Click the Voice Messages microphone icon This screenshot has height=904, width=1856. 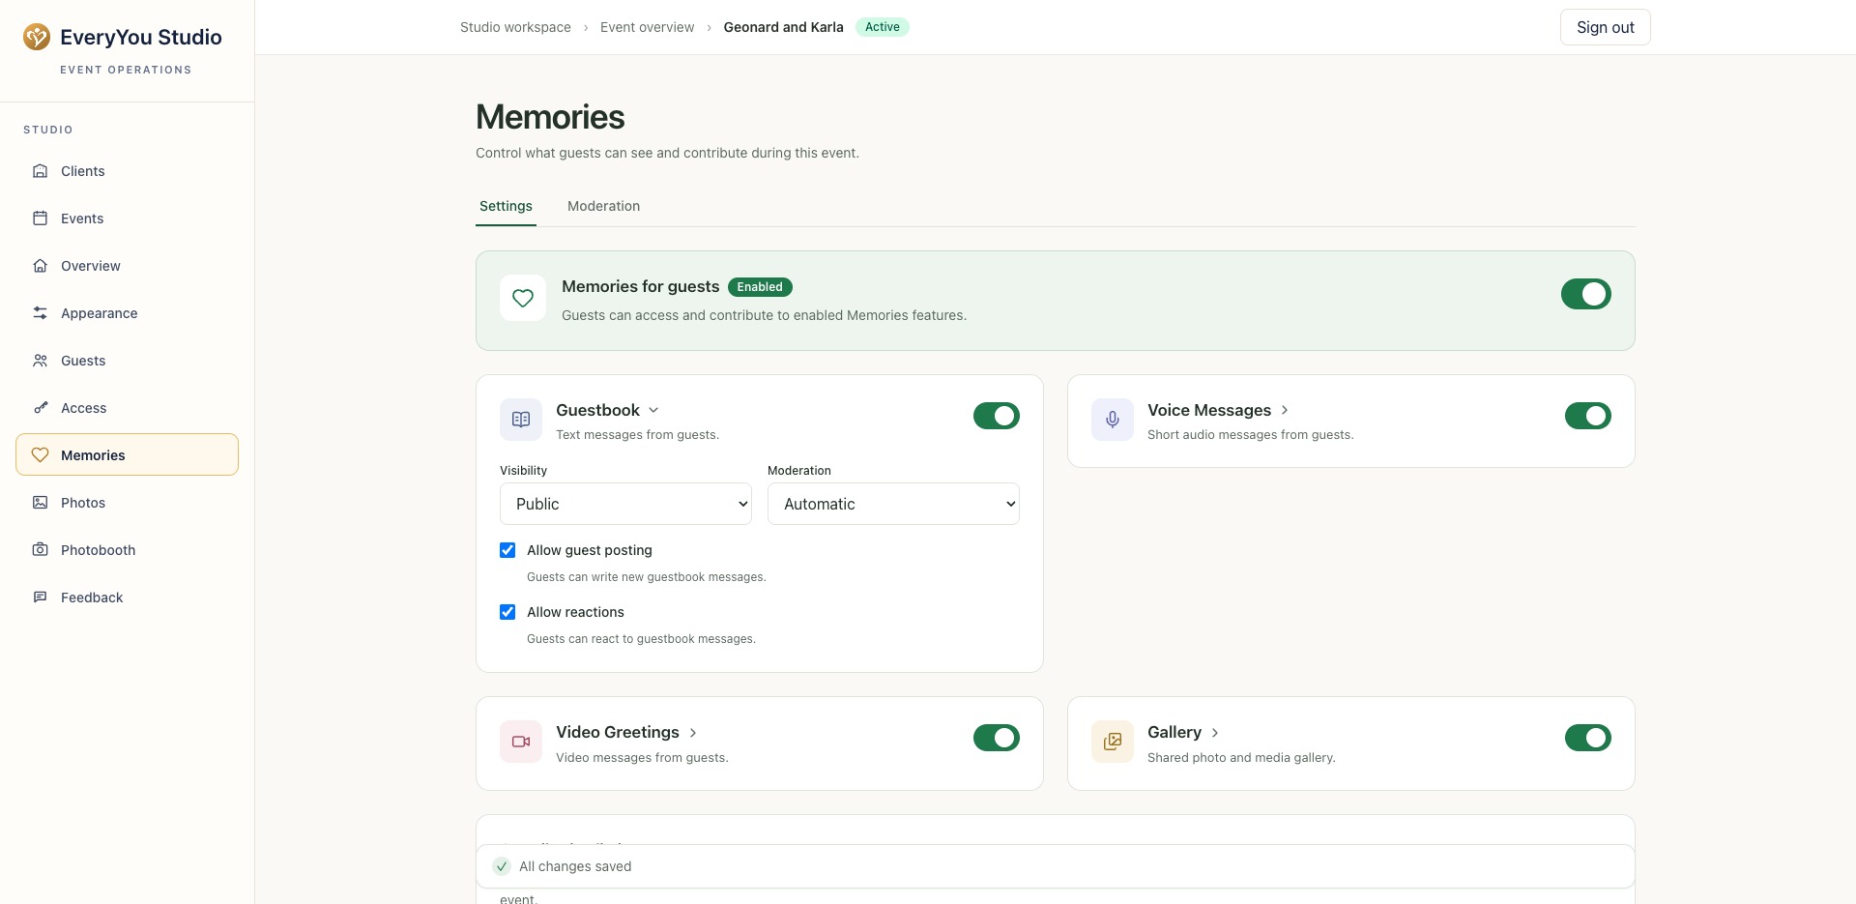point(1113,420)
